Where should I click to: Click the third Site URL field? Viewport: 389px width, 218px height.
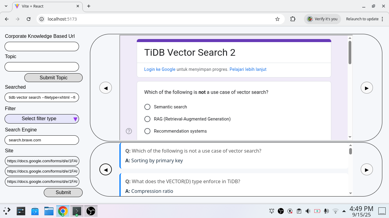pyautogui.click(x=42, y=181)
